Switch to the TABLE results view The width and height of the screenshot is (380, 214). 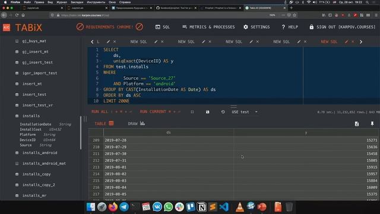coord(104,124)
